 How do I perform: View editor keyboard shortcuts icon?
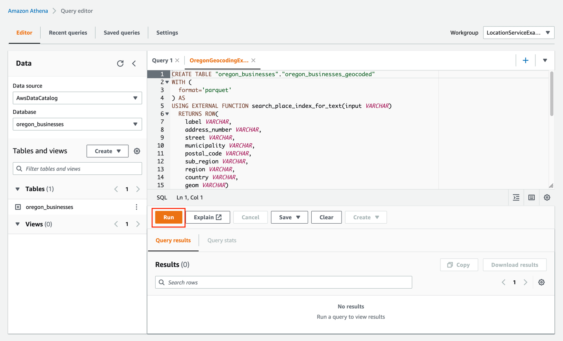tap(531, 197)
